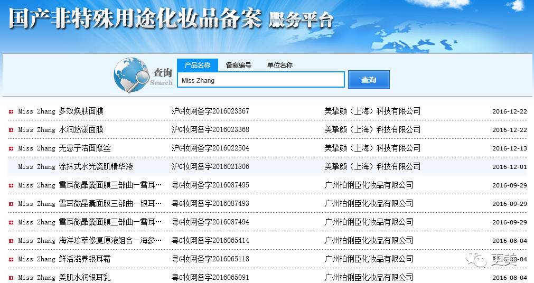Click the globe magnifier search icon
This screenshot has height=283, width=534.
click(x=132, y=75)
